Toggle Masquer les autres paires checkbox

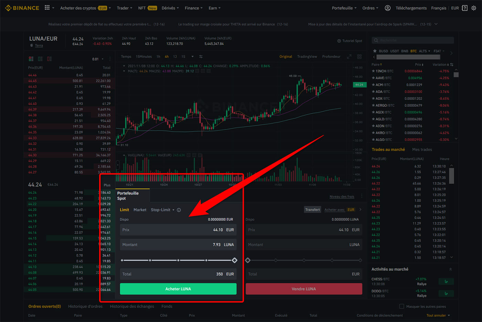click(x=401, y=306)
